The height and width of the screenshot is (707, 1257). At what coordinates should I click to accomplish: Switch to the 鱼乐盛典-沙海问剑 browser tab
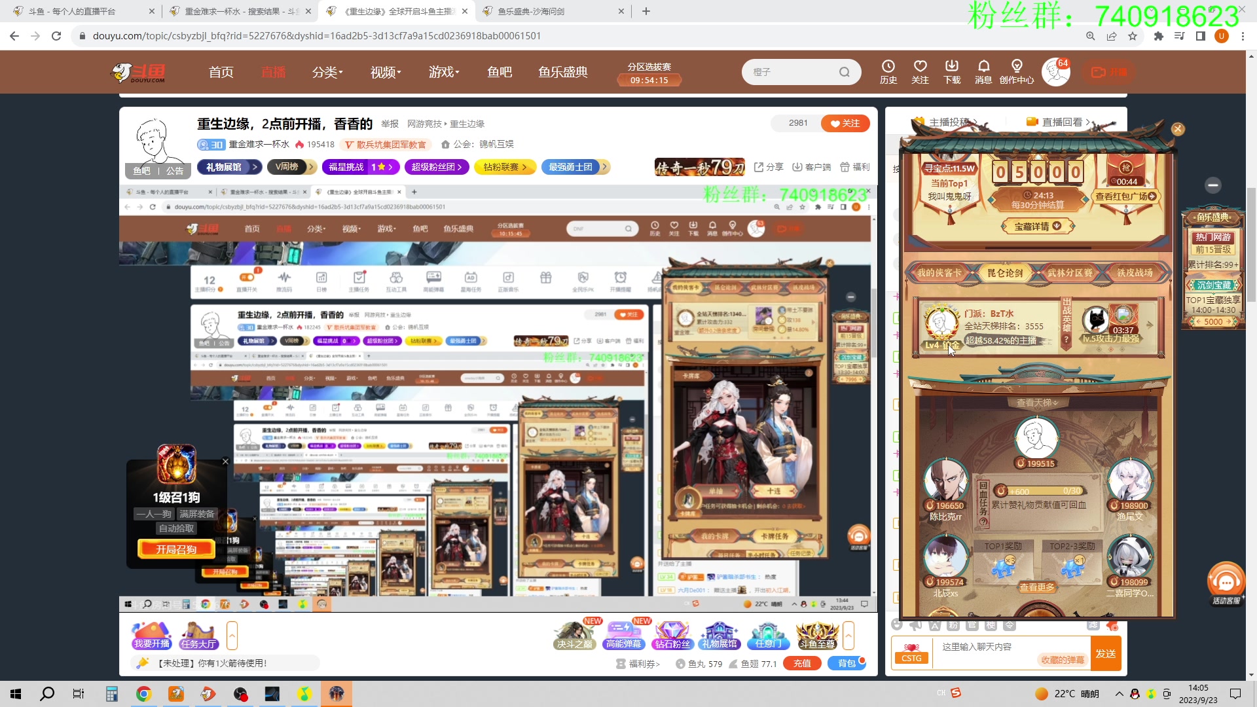[553, 11]
